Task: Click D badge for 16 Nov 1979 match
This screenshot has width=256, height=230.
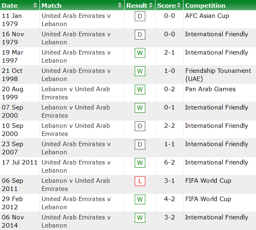Action: 140,35
